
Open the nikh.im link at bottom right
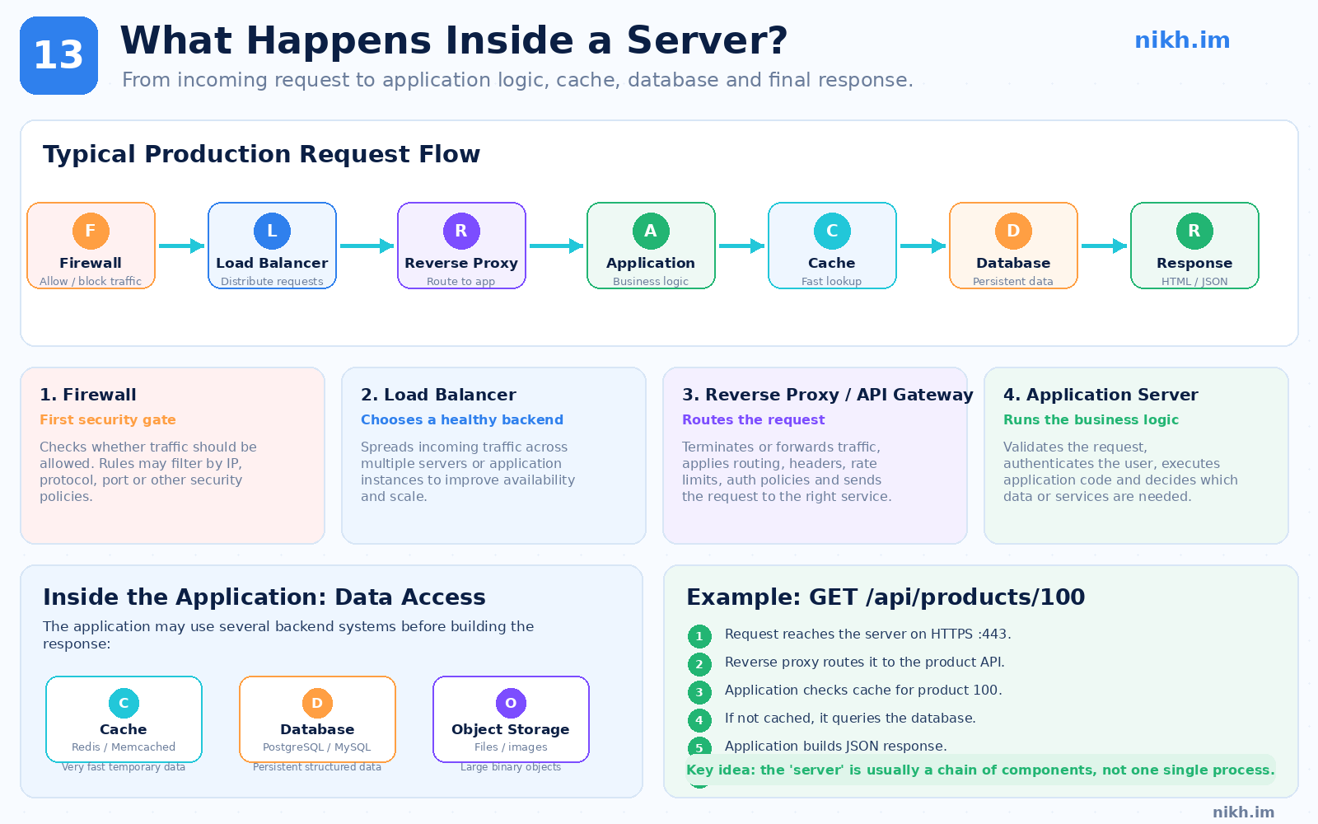pos(1243,812)
